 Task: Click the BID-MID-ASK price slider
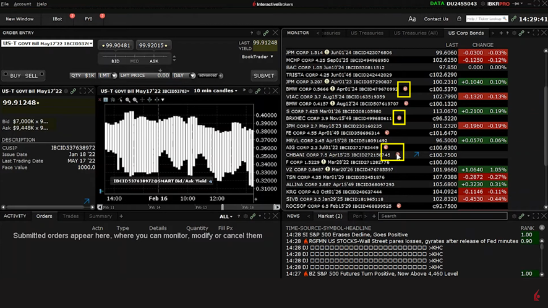click(135, 56)
